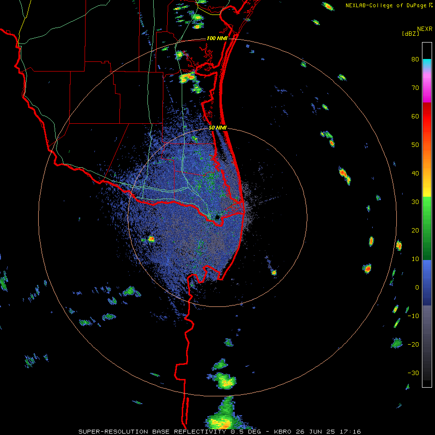Click the -30 value on the dBZ scale
The image size is (435, 435).
point(413,373)
